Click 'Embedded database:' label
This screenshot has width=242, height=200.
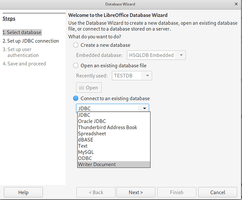tap(99, 55)
